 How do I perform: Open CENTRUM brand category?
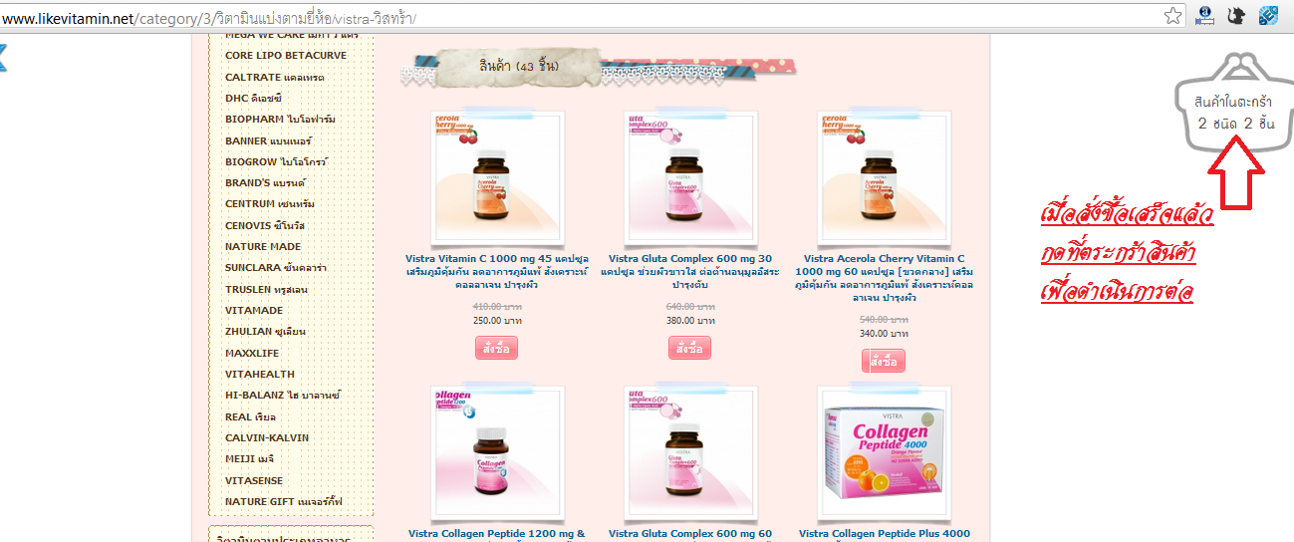pyautogui.click(x=270, y=203)
